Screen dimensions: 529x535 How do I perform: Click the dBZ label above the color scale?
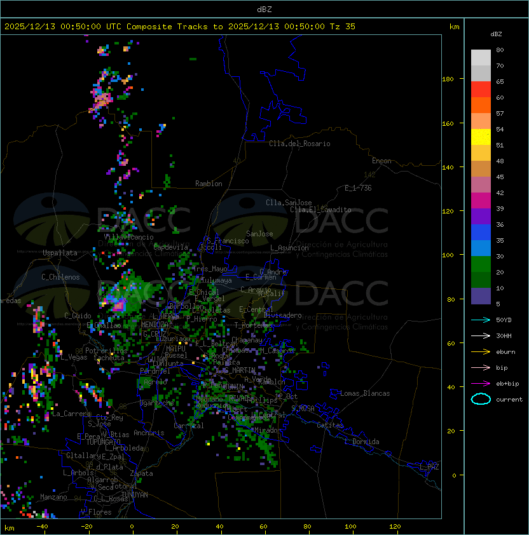point(496,34)
